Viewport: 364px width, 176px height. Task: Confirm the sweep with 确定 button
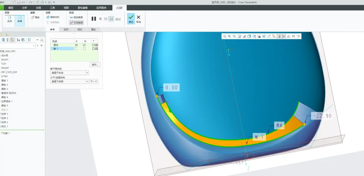[131, 19]
